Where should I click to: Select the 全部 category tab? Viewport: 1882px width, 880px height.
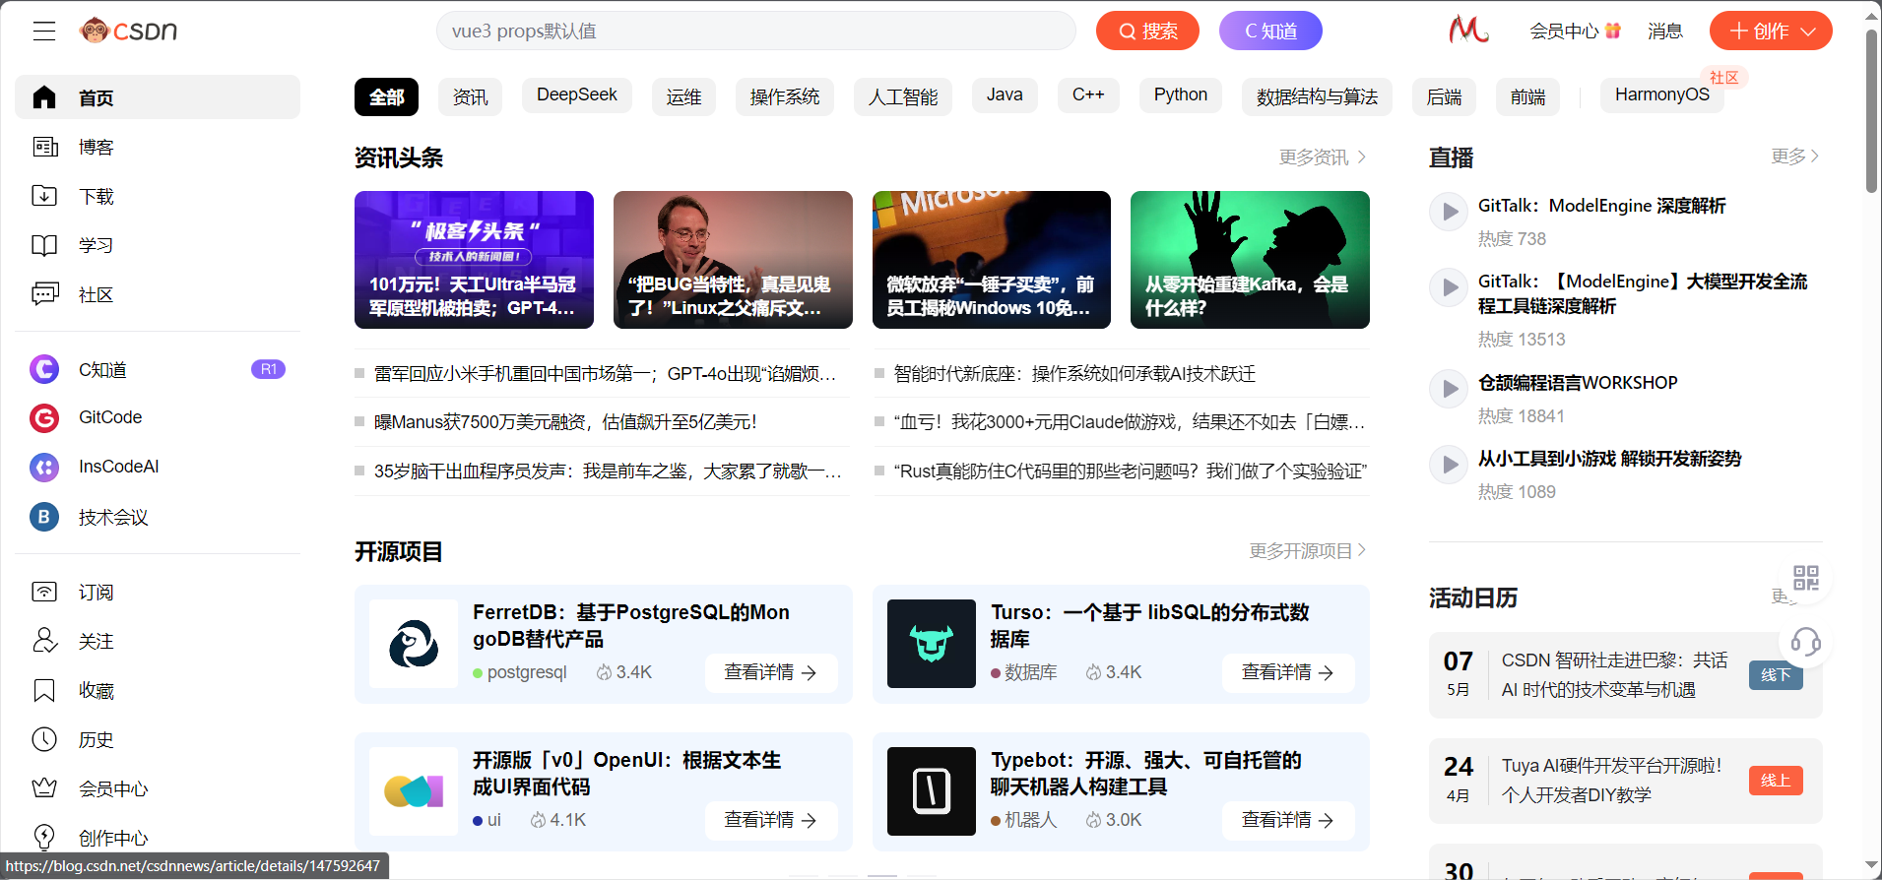click(386, 96)
